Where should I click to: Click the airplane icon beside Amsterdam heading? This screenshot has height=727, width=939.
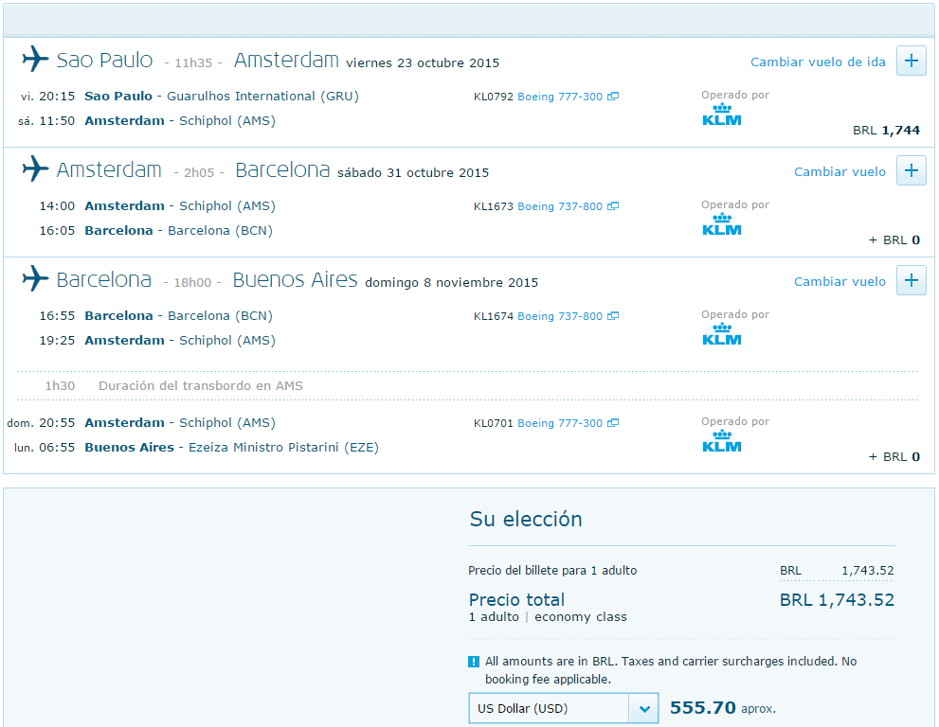(x=35, y=168)
